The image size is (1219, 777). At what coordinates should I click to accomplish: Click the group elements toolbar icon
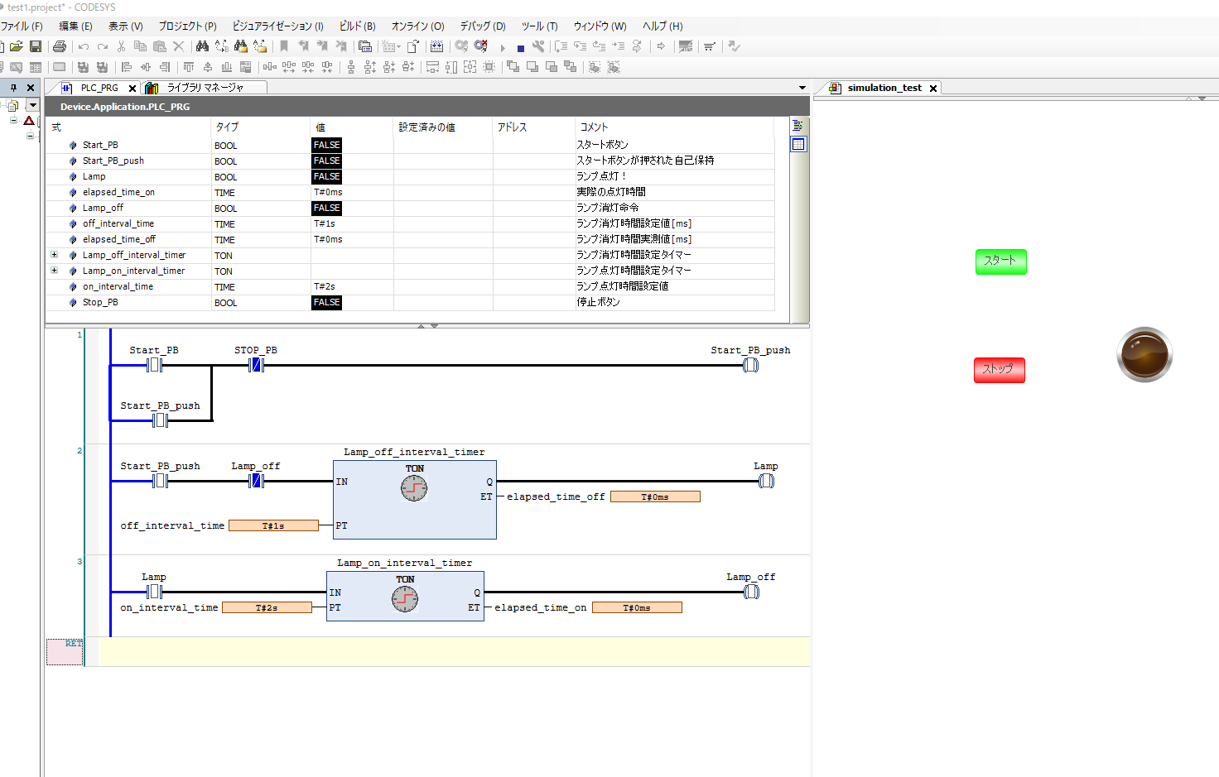click(594, 67)
